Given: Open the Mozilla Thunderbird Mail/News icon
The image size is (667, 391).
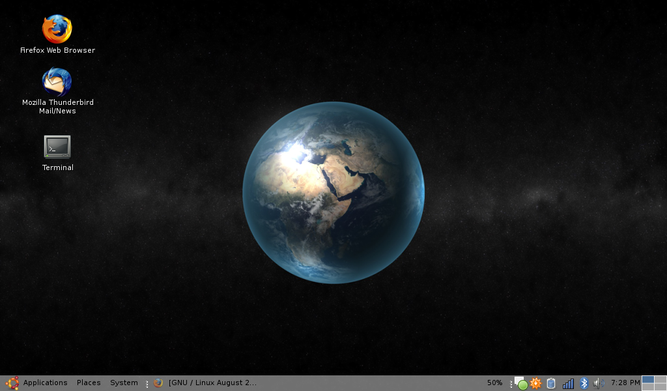Looking at the screenshot, I should [x=57, y=83].
